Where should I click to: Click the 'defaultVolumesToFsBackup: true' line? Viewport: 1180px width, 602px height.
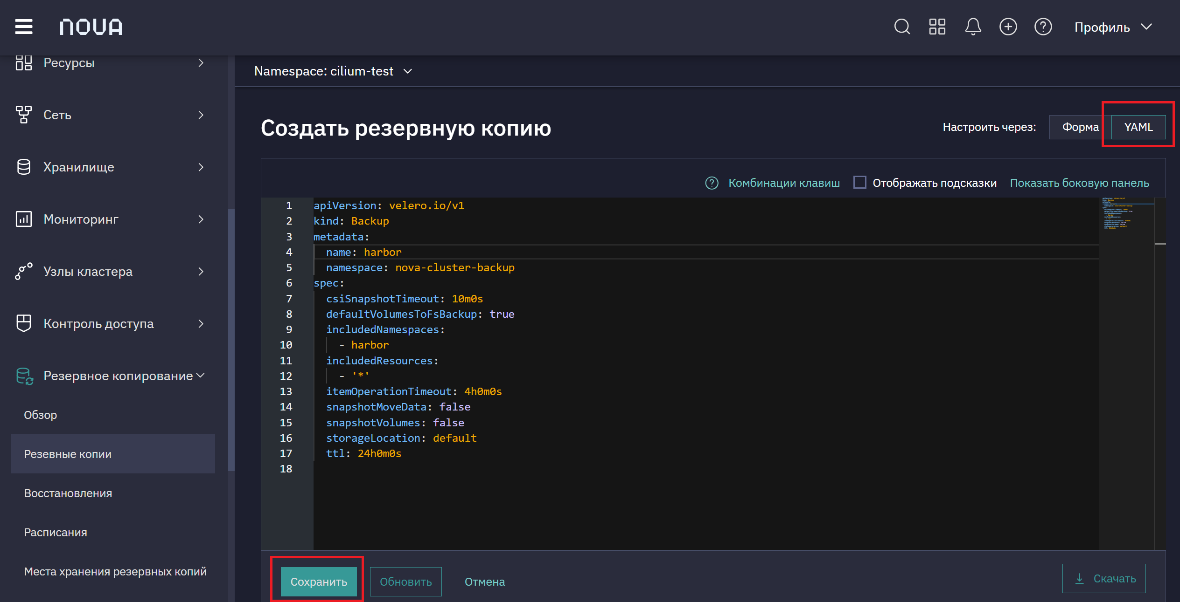(420, 314)
